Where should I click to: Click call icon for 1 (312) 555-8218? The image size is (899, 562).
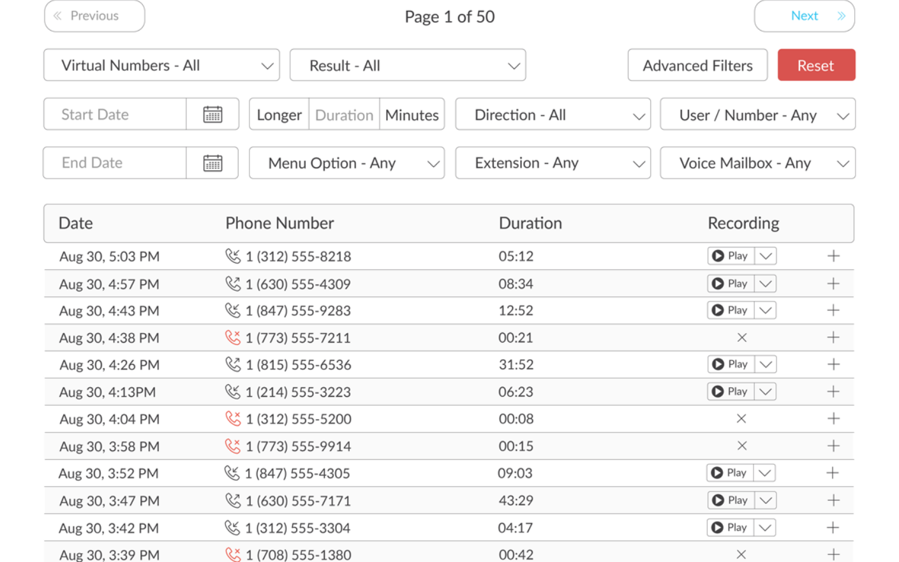coord(233,256)
